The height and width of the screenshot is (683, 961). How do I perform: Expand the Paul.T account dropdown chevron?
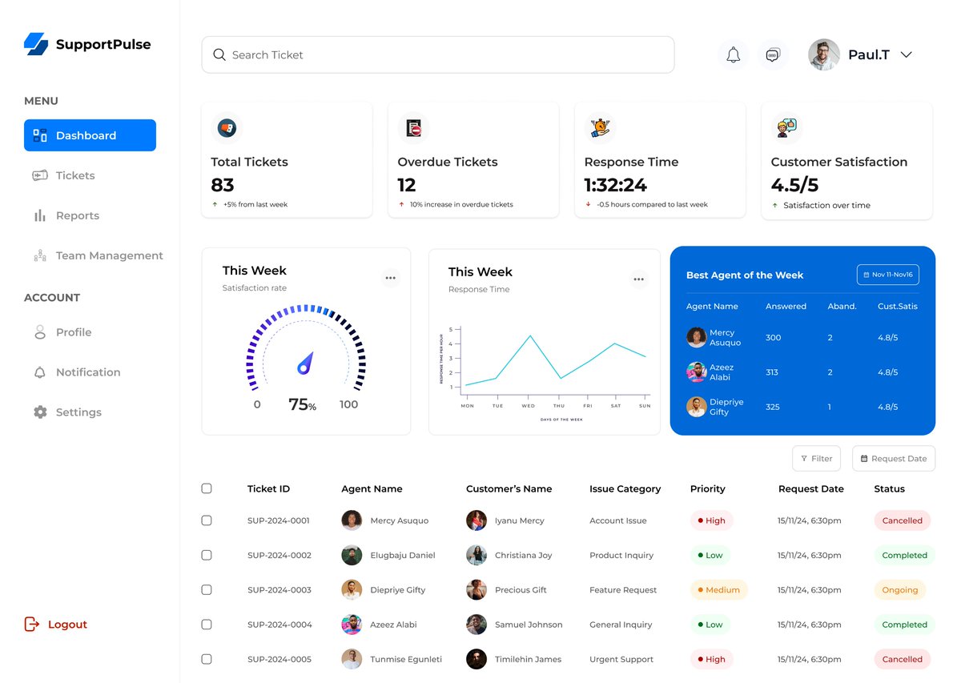tap(907, 54)
